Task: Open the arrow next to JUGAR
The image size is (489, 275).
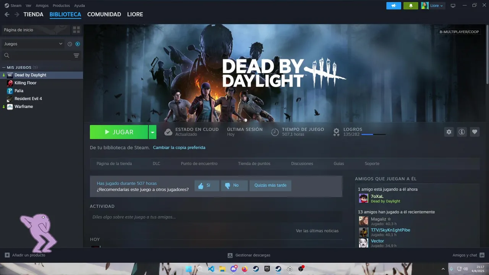Action: tap(152, 132)
